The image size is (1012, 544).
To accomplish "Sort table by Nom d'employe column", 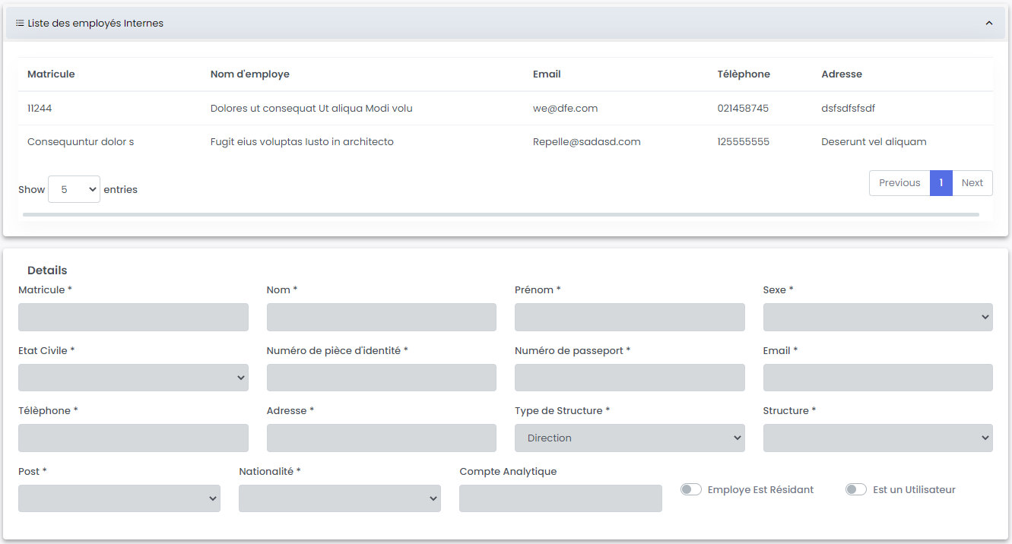I will point(249,74).
